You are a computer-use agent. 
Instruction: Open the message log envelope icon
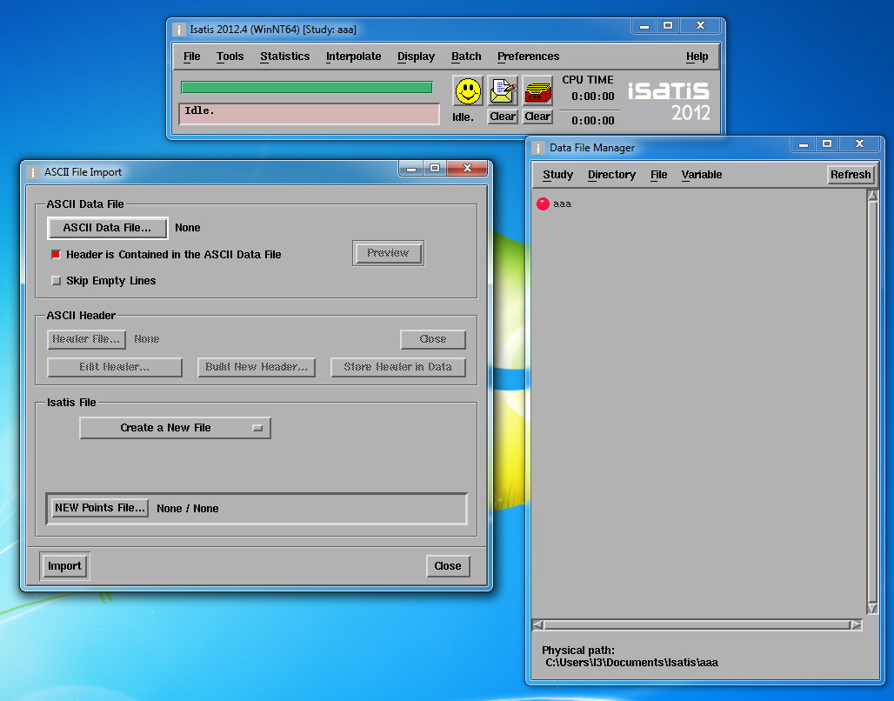coord(503,91)
